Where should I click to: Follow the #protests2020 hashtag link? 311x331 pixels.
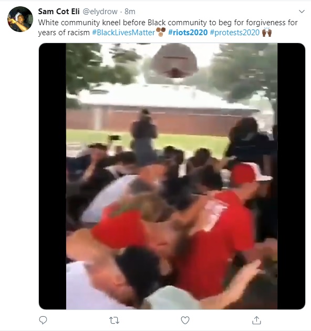point(235,33)
